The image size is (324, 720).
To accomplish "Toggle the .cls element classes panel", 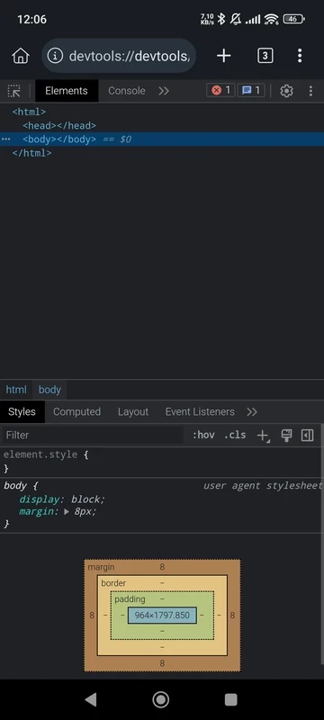I will point(235,435).
